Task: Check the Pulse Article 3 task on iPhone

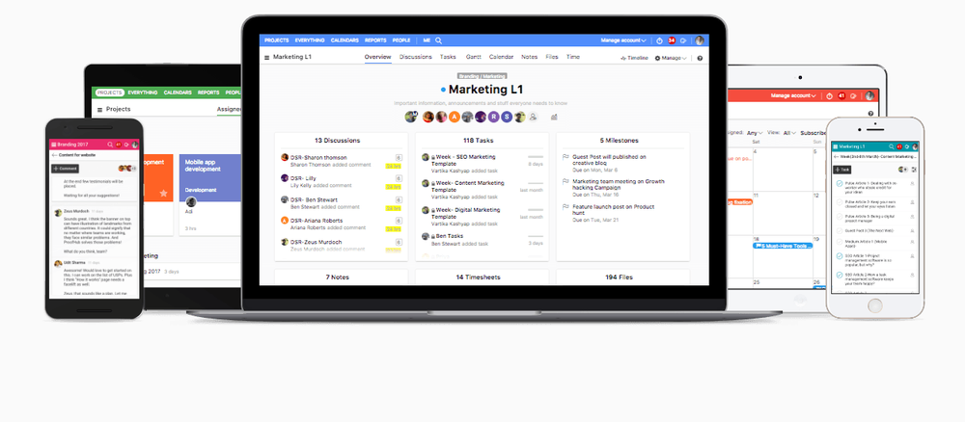Action: [x=840, y=202]
